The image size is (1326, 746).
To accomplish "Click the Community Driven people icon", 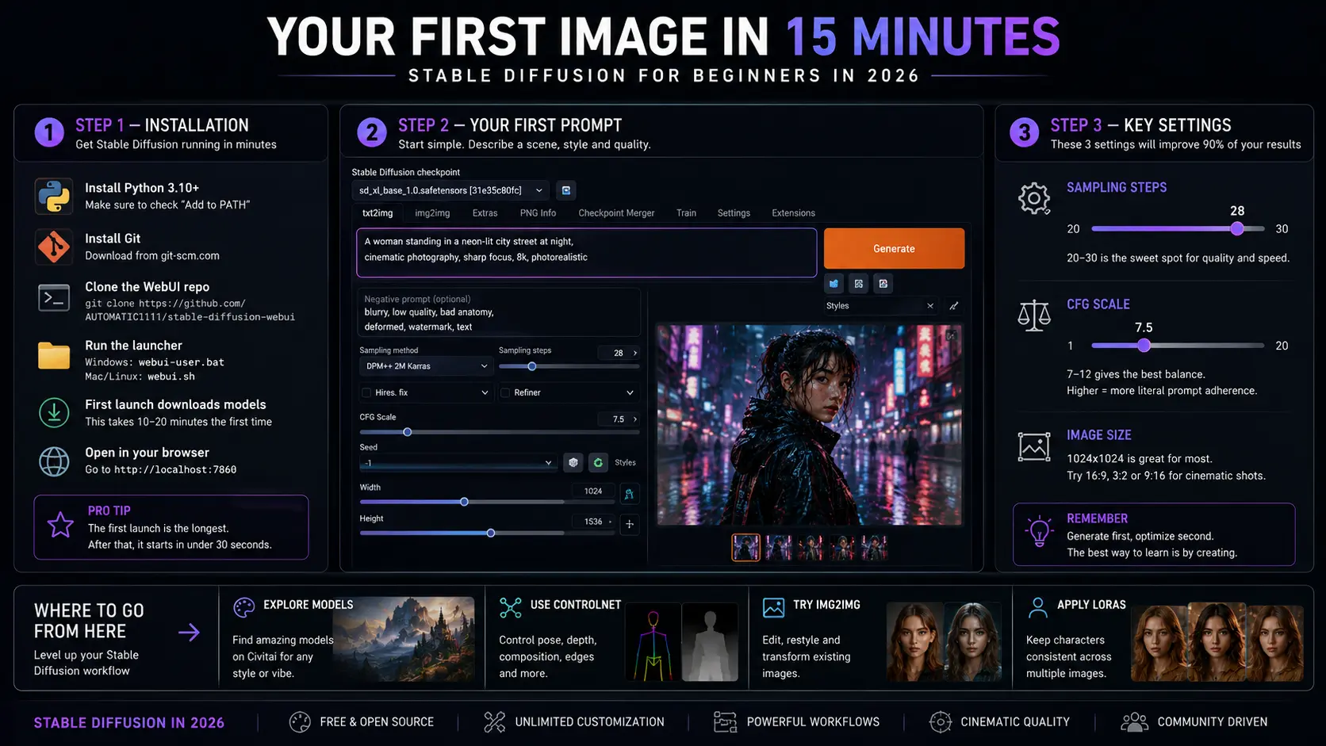I will point(1135,721).
